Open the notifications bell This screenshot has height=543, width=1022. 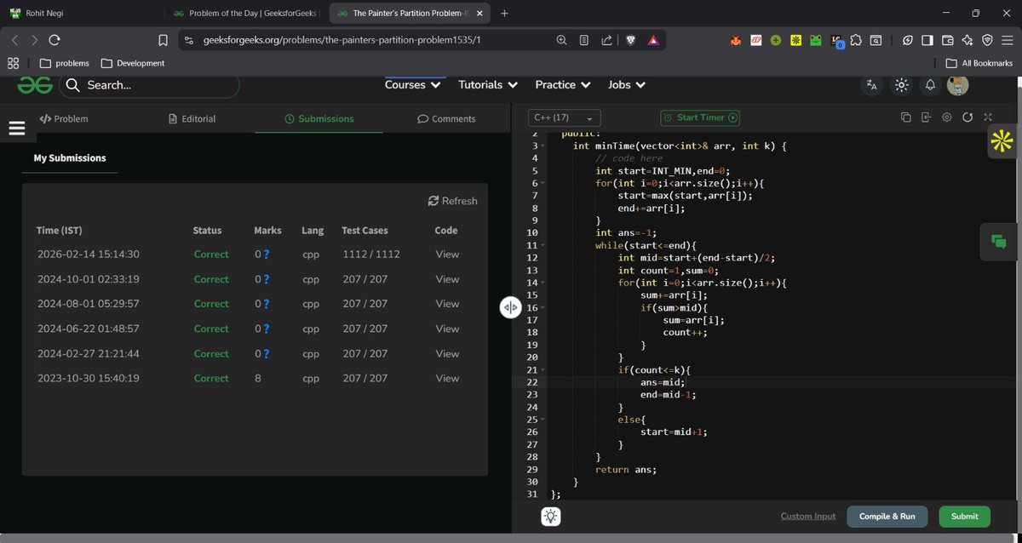click(929, 84)
